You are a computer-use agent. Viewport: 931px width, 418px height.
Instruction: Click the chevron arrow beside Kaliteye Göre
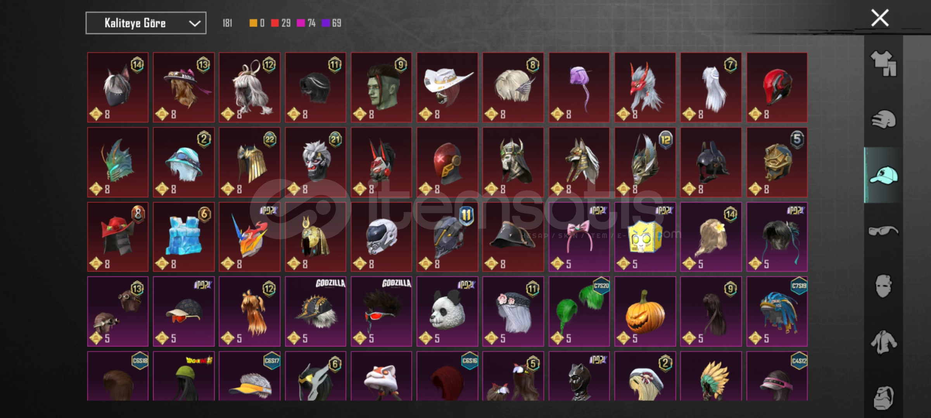click(195, 24)
